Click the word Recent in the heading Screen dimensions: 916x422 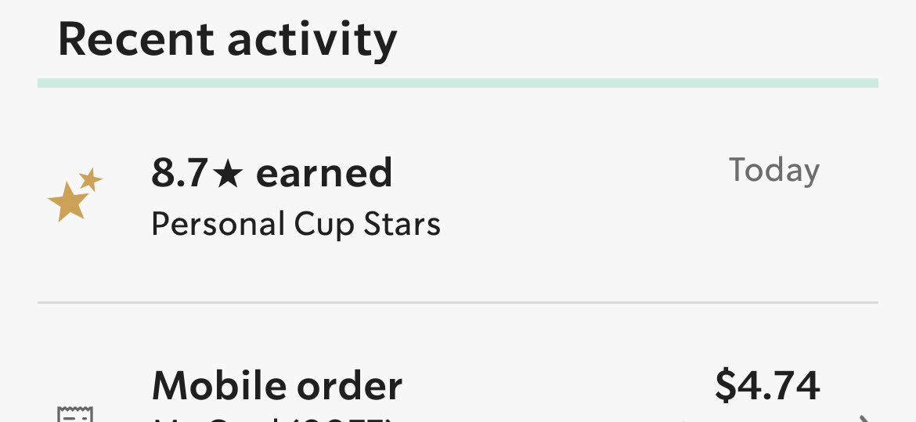(136, 40)
